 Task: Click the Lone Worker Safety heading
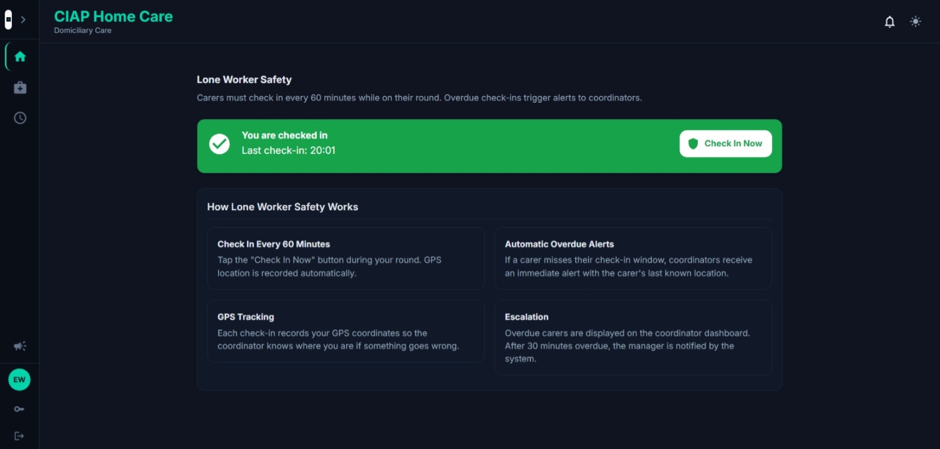[x=244, y=80]
